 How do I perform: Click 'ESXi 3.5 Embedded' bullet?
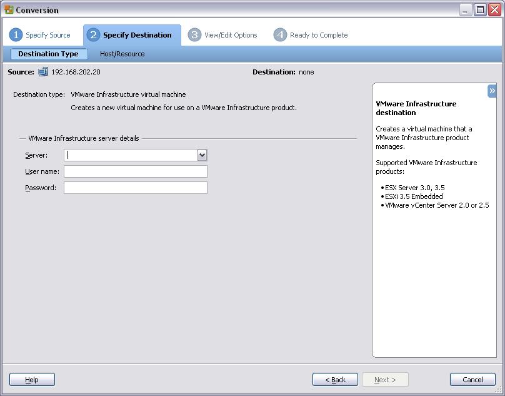point(412,196)
